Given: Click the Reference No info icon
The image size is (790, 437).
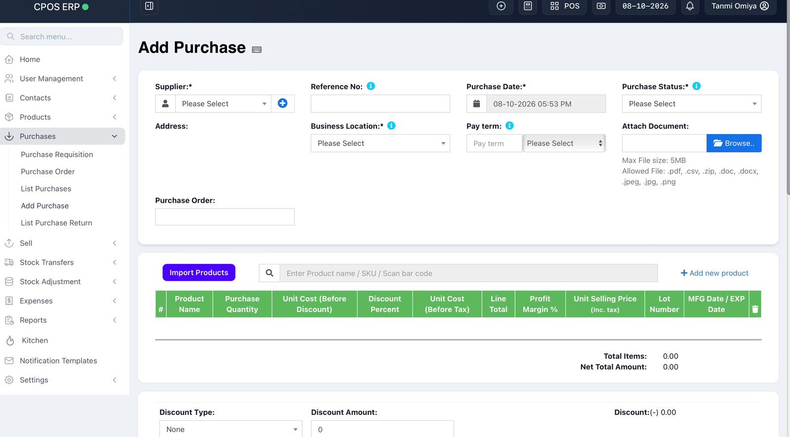Looking at the screenshot, I should point(371,86).
